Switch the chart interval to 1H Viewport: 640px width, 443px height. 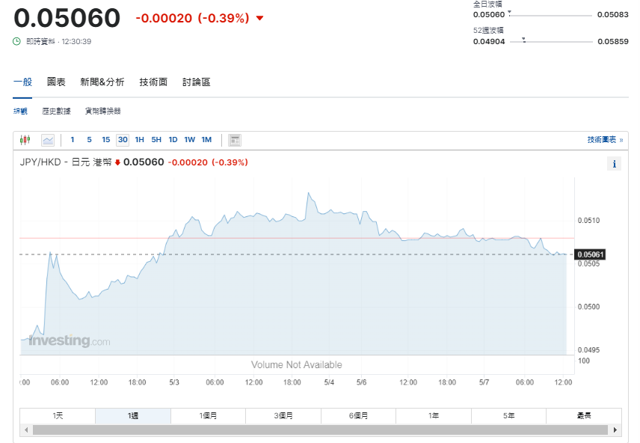[x=139, y=140]
